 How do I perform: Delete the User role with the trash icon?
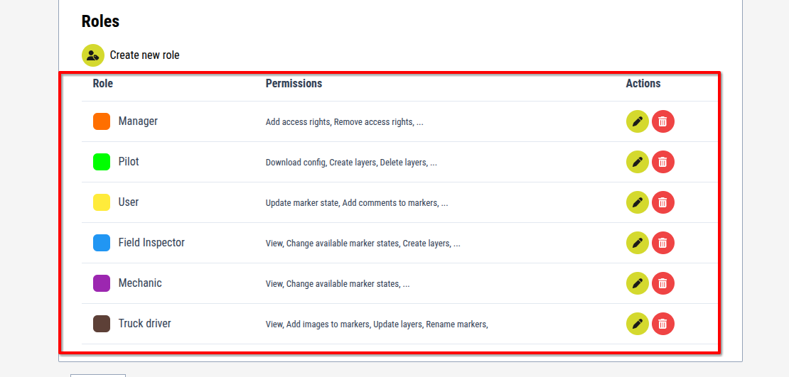pos(663,202)
